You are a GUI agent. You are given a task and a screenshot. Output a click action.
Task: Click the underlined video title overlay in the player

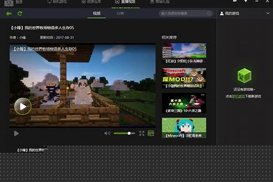tap(45, 49)
